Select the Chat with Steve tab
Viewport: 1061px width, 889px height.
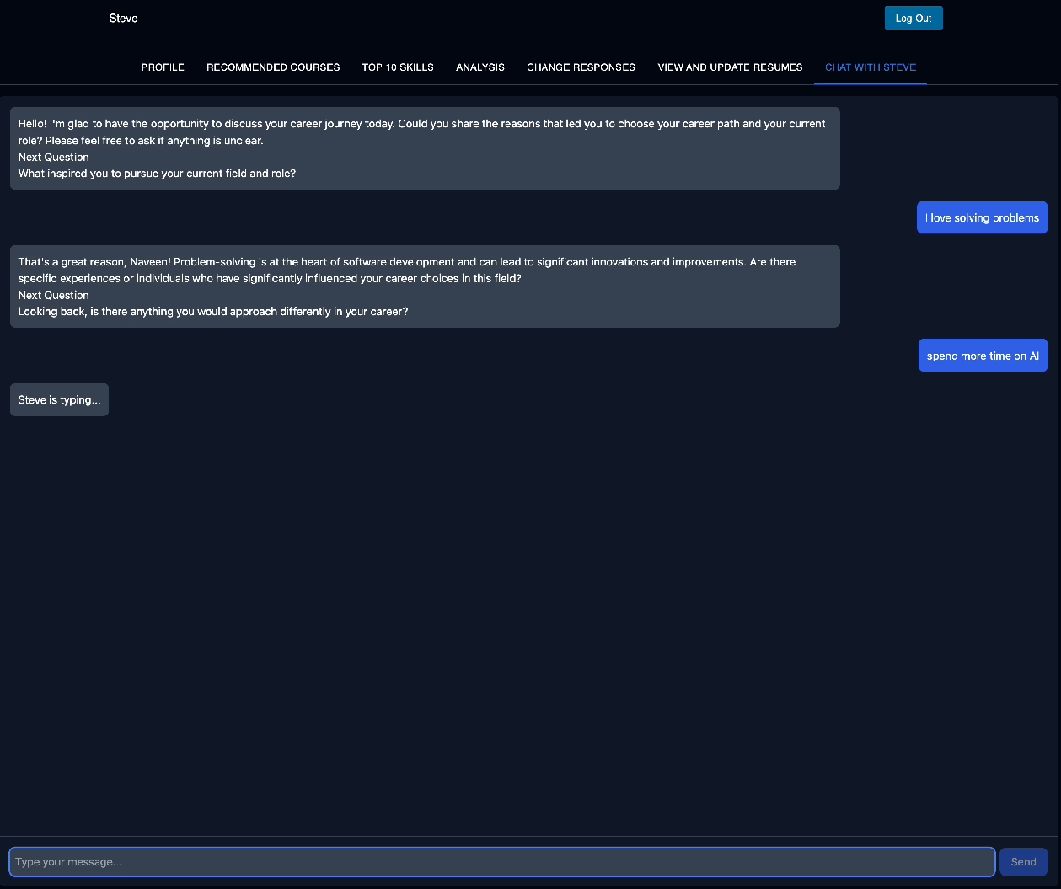click(x=870, y=67)
